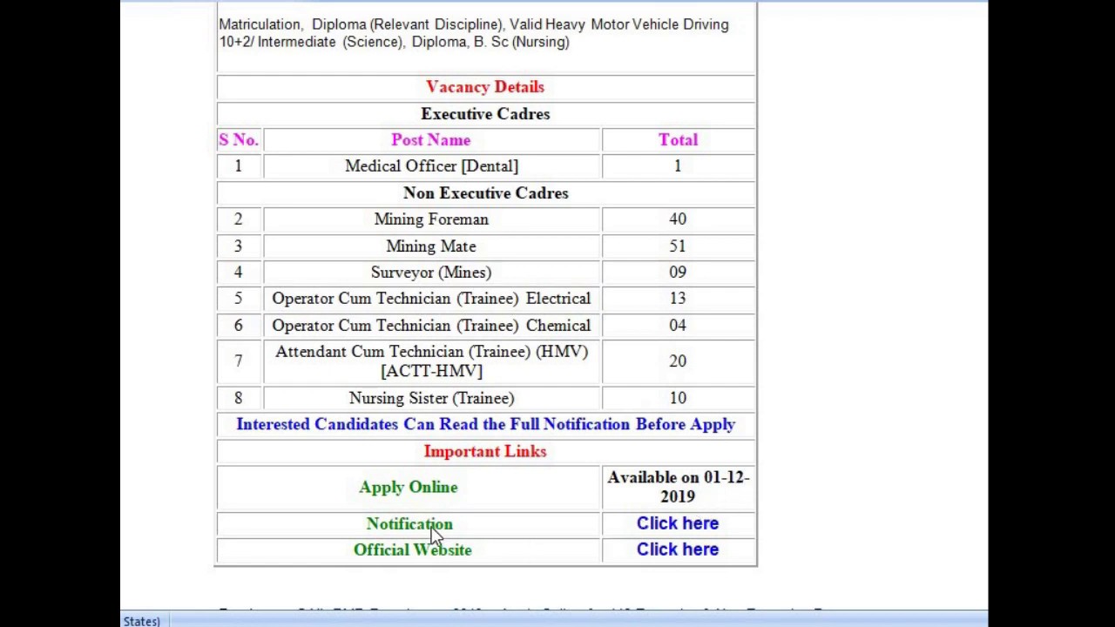Click 'States)' status bar text
Screen dimensions: 1115x627
(141, 621)
